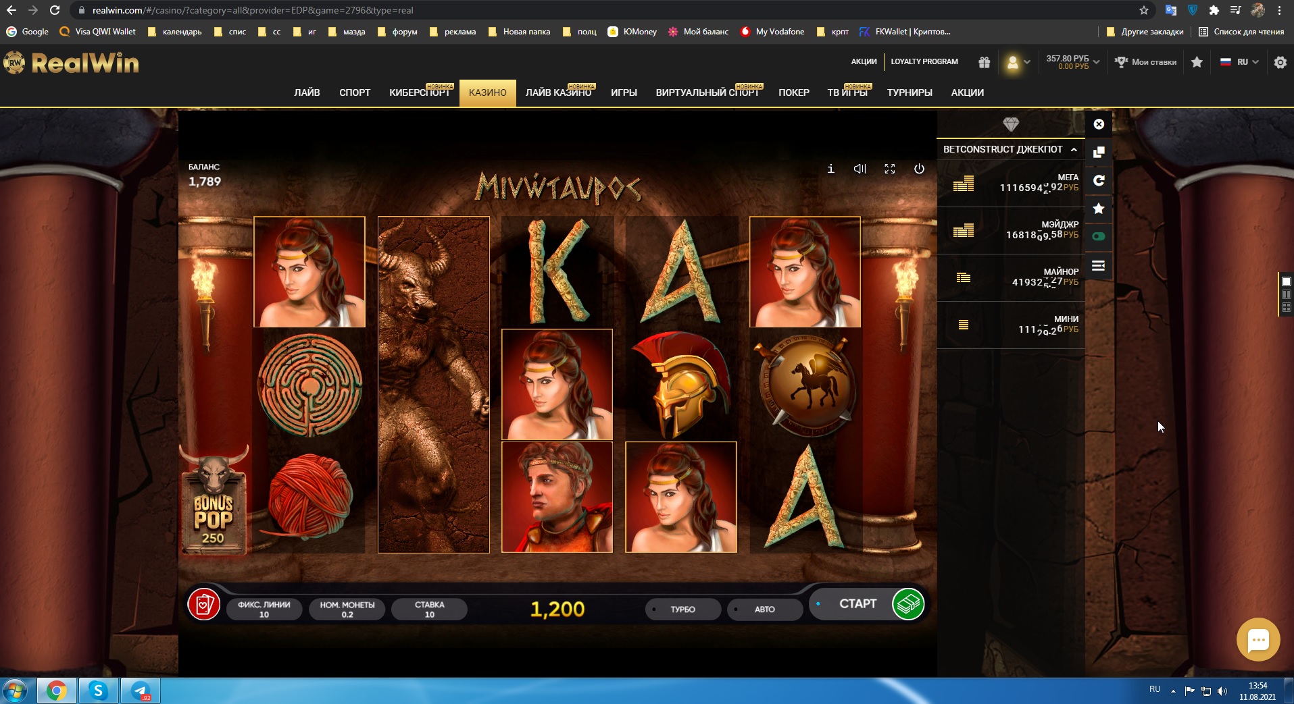Viewport: 1294px width, 704px height.
Task: Go to the ПОКЕР menu section
Action: 793,92
